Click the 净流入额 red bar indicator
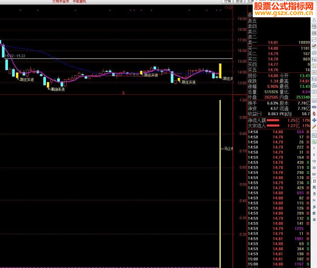Screen dimensions: 317x268 273,120
